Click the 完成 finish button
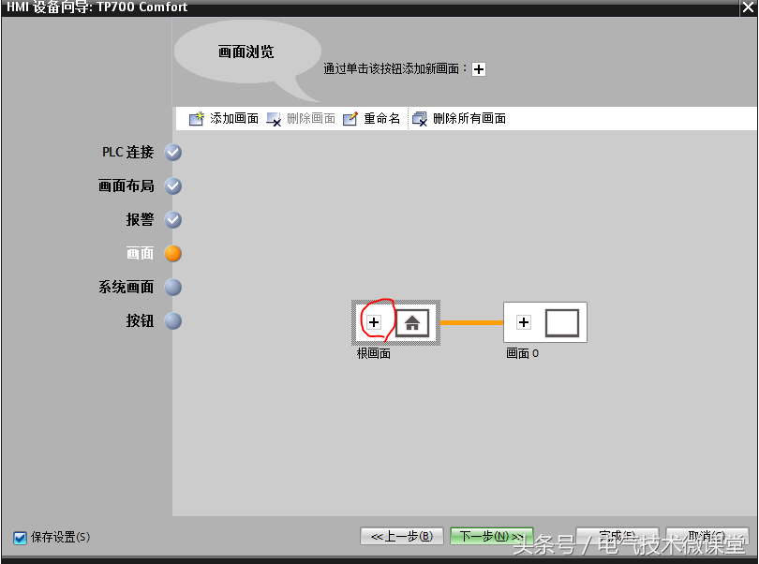The image size is (759, 564). click(x=618, y=537)
